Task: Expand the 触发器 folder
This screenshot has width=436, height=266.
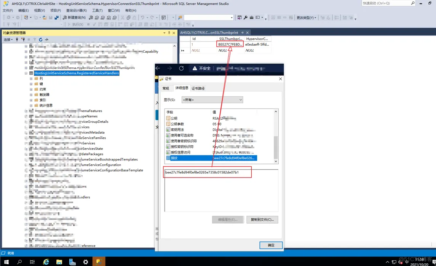Action: point(31,95)
